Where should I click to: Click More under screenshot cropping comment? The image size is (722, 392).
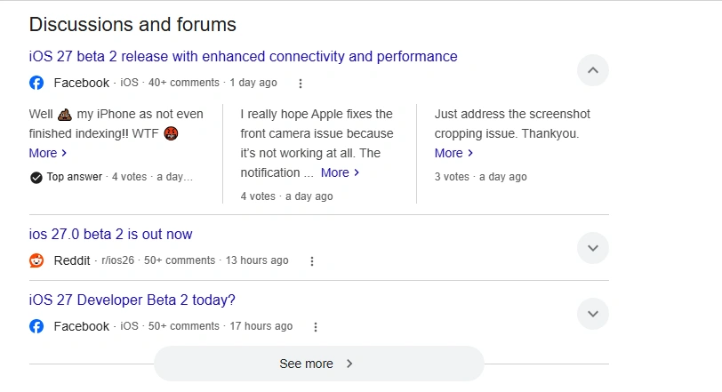[453, 153]
